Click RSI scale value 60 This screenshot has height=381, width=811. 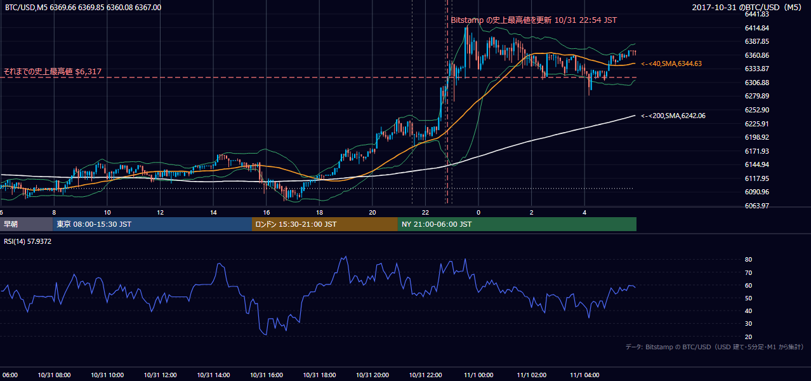[x=748, y=285]
